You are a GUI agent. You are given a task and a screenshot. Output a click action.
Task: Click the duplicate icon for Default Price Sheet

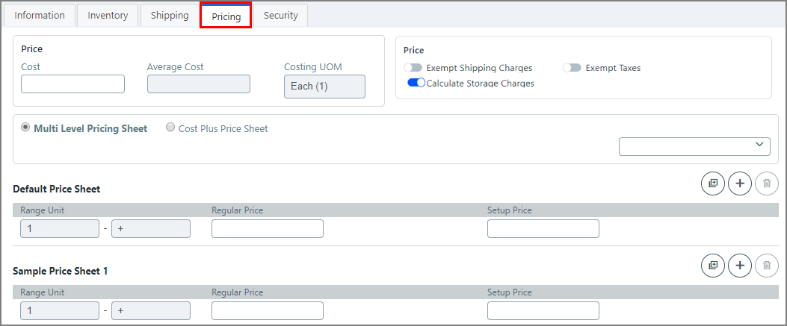tap(713, 183)
